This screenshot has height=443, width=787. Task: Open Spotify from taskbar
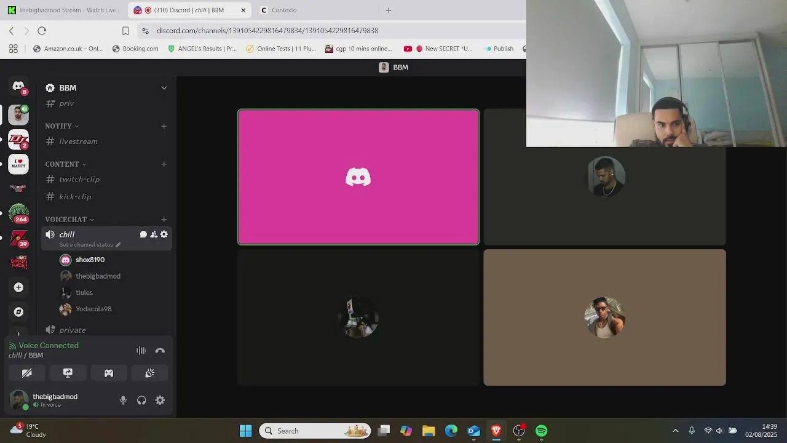(541, 431)
